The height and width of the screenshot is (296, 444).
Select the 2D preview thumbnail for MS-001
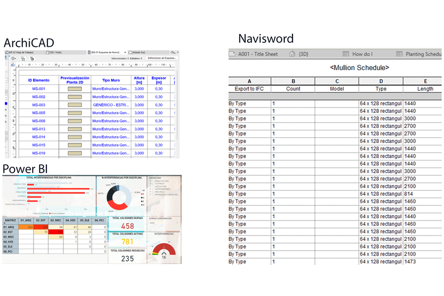click(x=75, y=89)
